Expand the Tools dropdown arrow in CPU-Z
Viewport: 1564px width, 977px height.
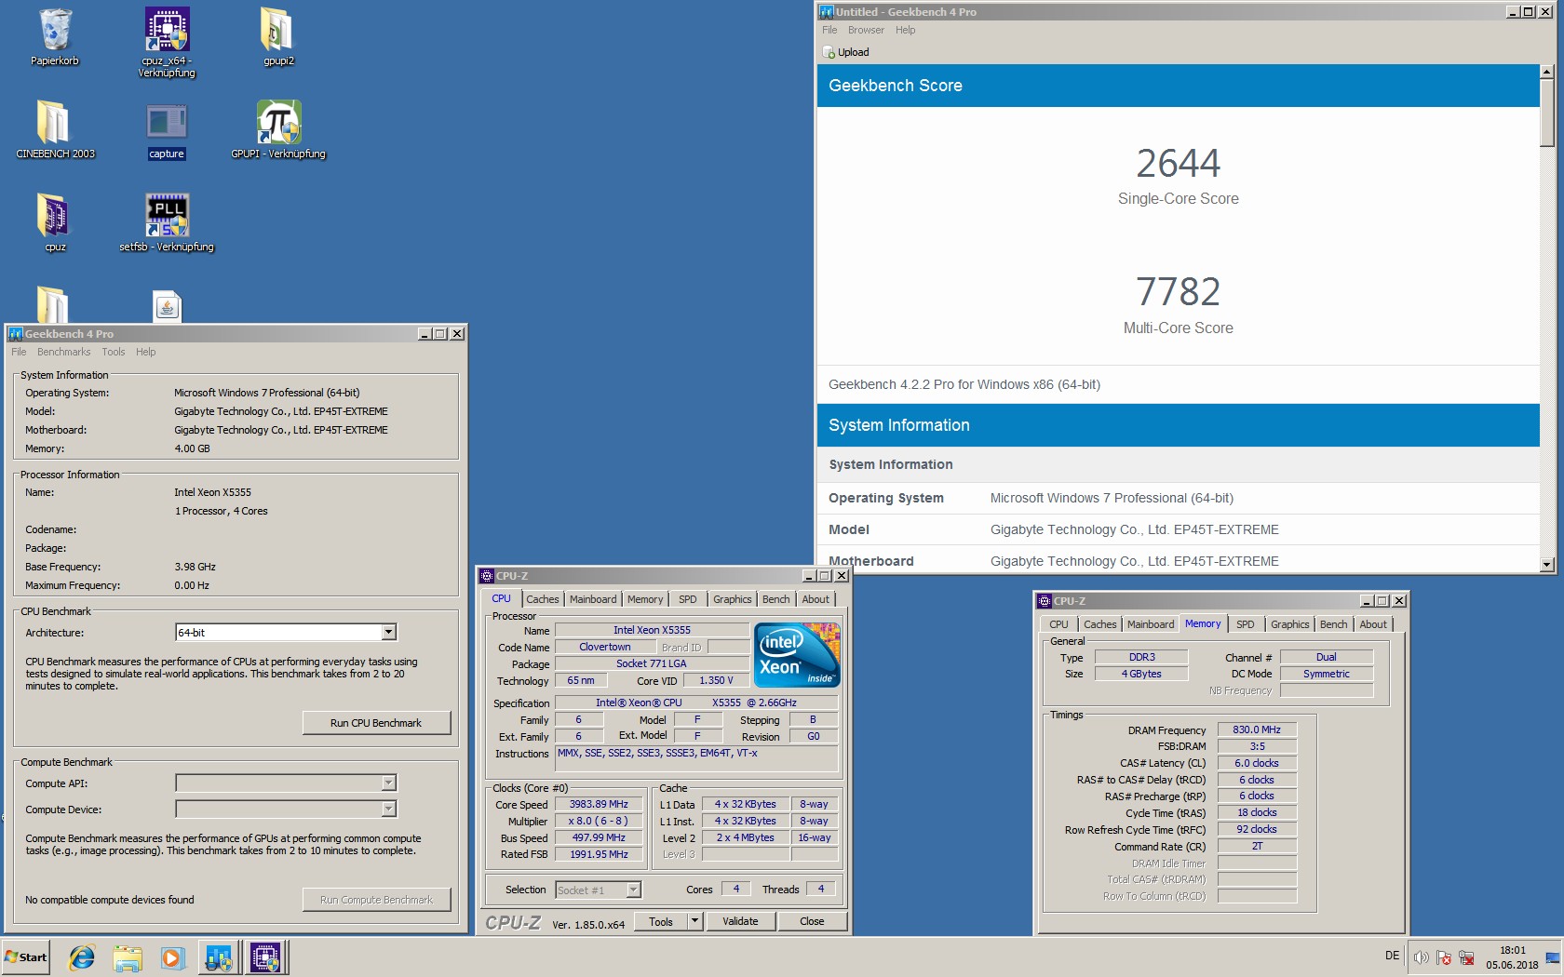pyautogui.click(x=694, y=921)
